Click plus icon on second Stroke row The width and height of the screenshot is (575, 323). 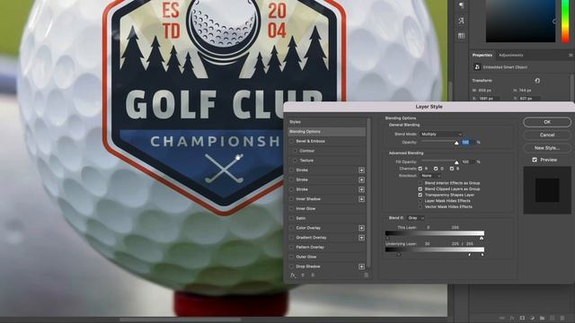click(x=361, y=179)
